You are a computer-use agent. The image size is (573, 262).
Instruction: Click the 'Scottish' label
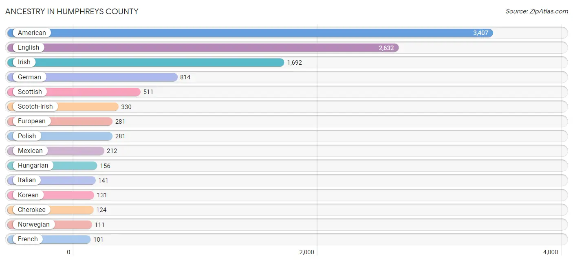(30, 92)
